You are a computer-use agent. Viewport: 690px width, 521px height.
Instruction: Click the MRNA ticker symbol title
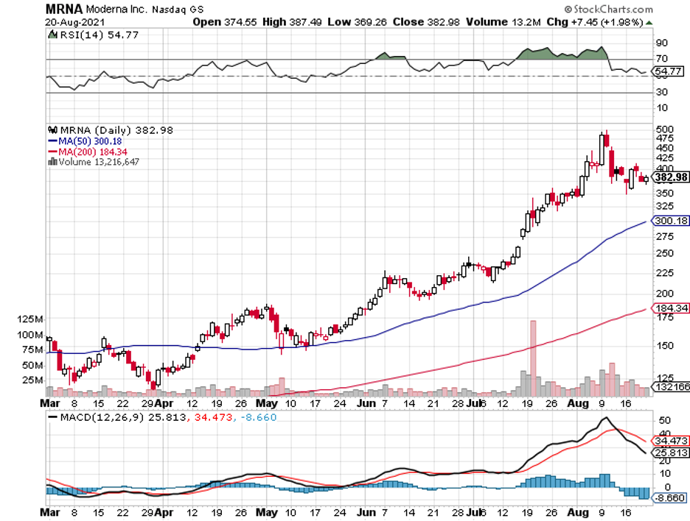pos(61,9)
